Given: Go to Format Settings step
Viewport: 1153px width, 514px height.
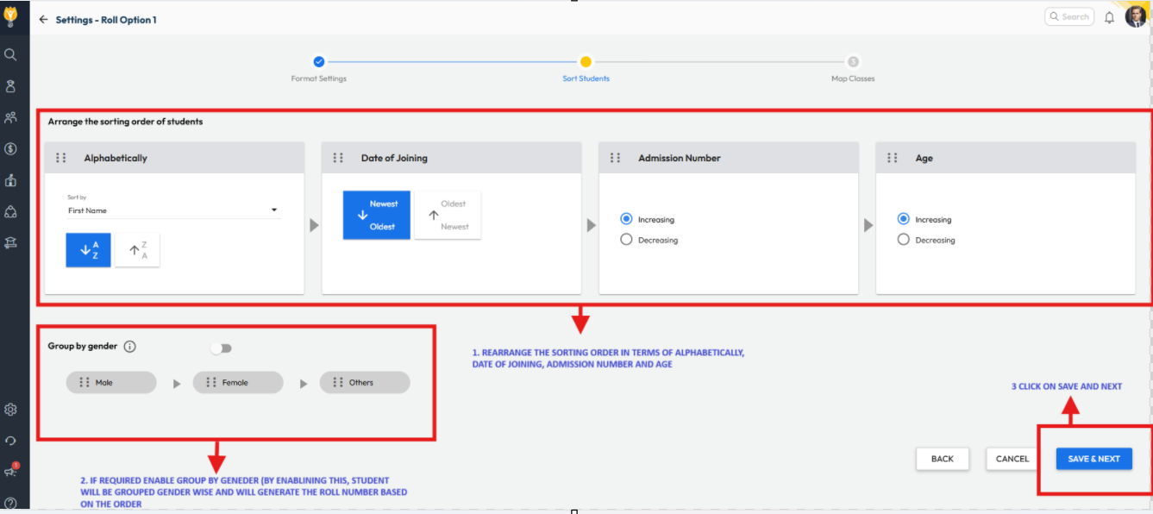Looking at the screenshot, I should click(x=319, y=62).
